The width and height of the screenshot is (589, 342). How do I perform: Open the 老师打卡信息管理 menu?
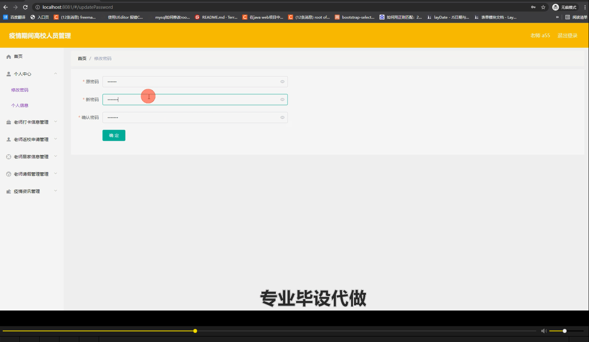tap(32, 122)
